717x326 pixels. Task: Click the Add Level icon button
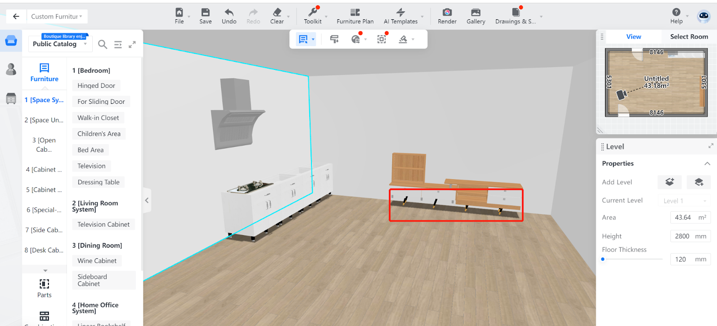[669, 182]
